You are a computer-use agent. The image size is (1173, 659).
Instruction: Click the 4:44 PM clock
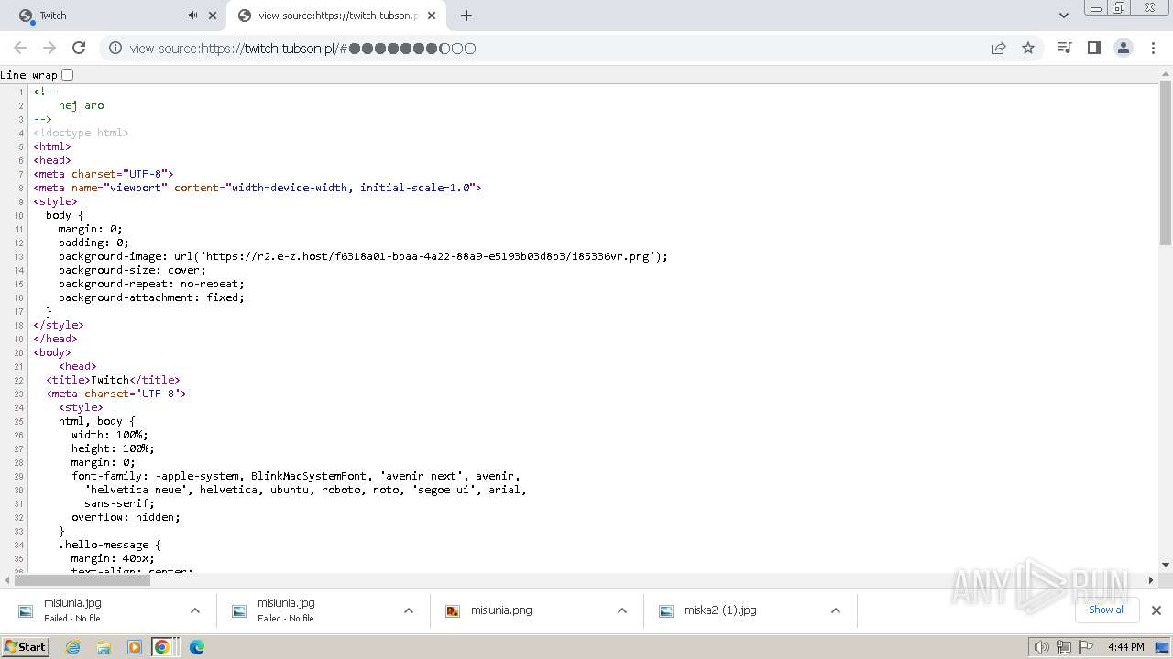coord(1125,647)
